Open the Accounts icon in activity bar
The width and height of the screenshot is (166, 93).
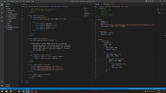(2, 81)
